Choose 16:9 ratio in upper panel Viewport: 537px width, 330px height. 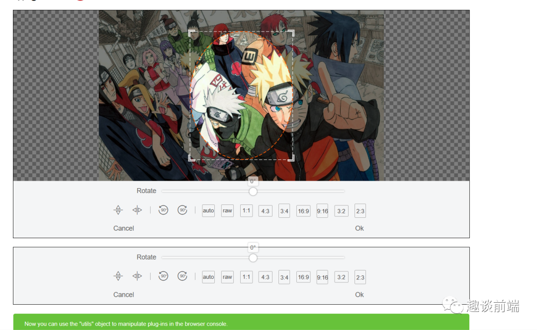click(x=303, y=211)
